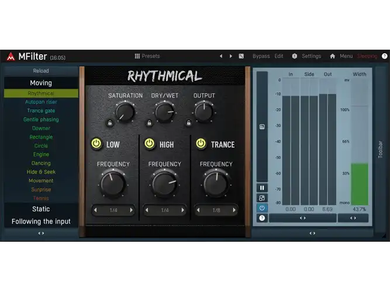390x292 pixels.
Task: Click the Reload button
Action: pyautogui.click(x=41, y=71)
